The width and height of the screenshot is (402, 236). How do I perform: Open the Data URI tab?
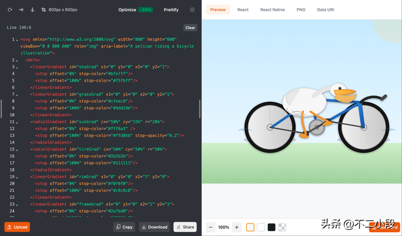point(325,10)
